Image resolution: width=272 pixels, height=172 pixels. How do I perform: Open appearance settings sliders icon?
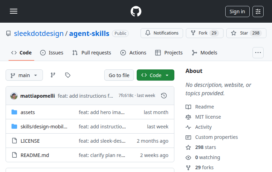(x=258, y=12)
